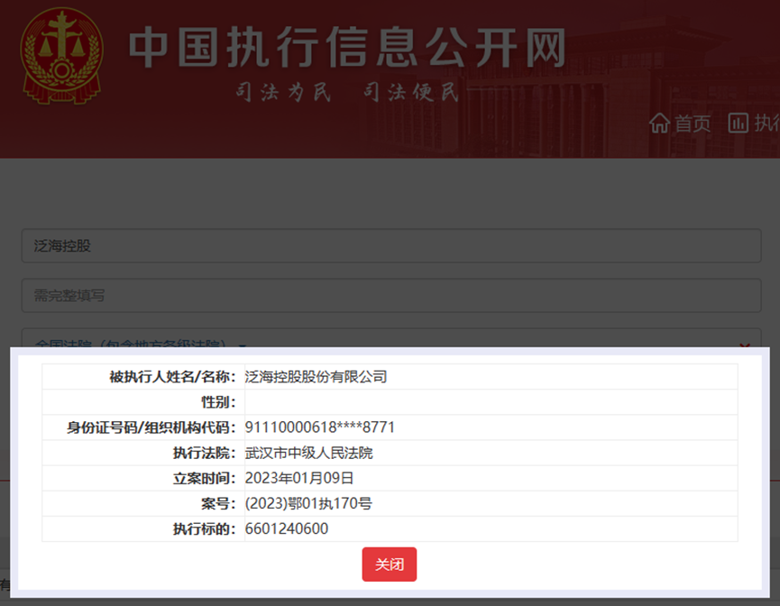The image size is (780, 606).
Task: Select case number (2023)鄂01执170号
Action: (x=307, y=503)
